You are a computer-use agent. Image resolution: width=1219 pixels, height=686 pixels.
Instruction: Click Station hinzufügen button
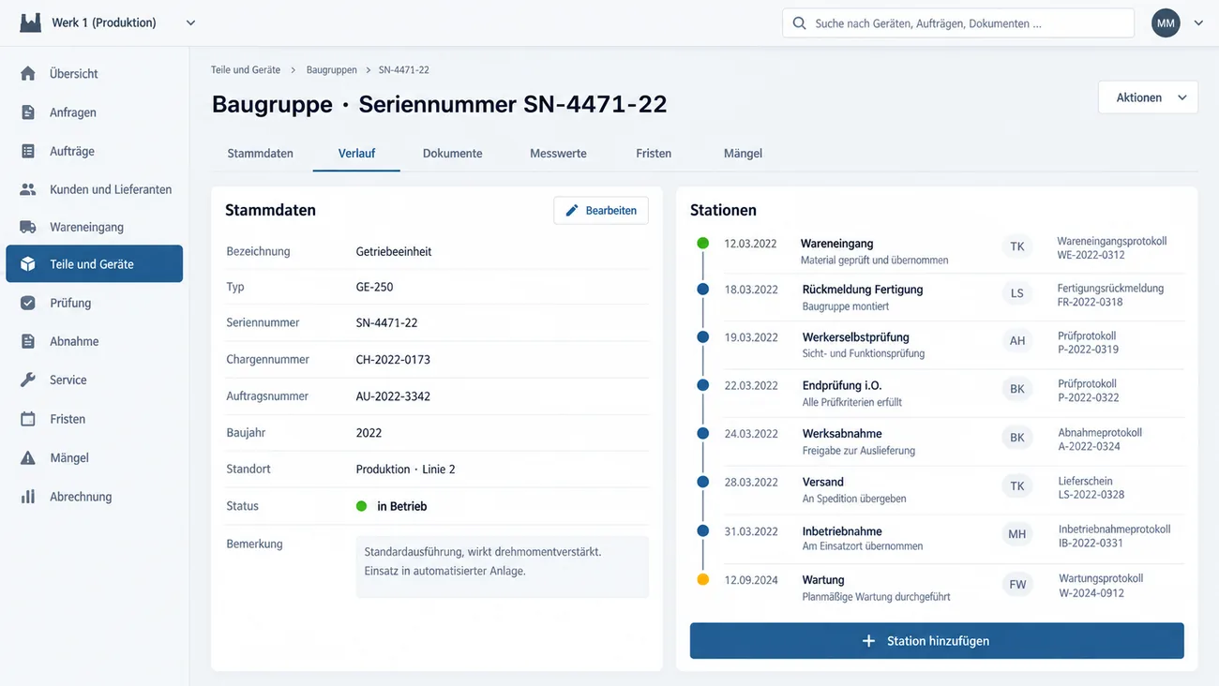point(937,641)
